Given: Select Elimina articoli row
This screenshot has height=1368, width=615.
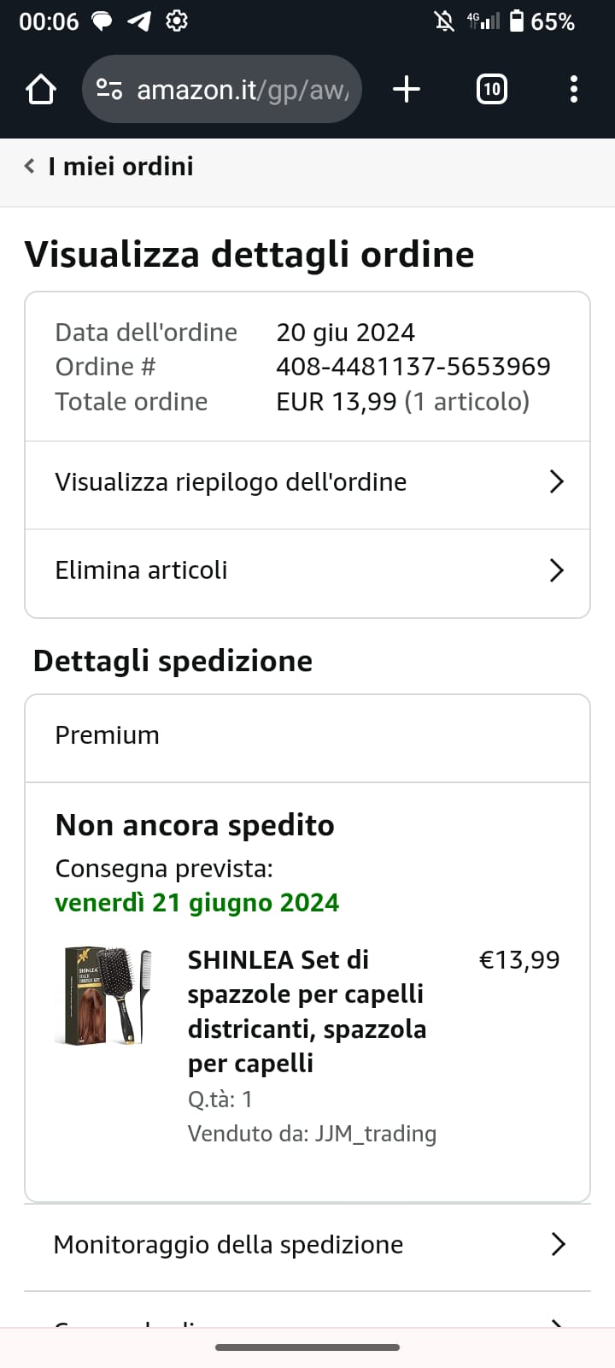Looking at the screenshot, I should 142,570.
